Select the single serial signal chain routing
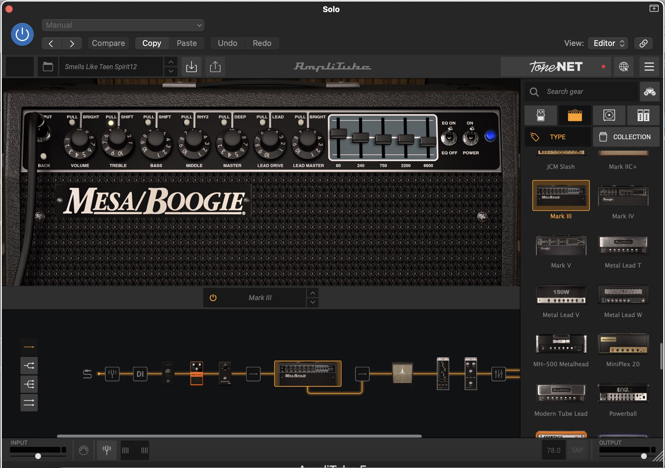Viewport: 665px width, 468px height. (x=29, y=347)
